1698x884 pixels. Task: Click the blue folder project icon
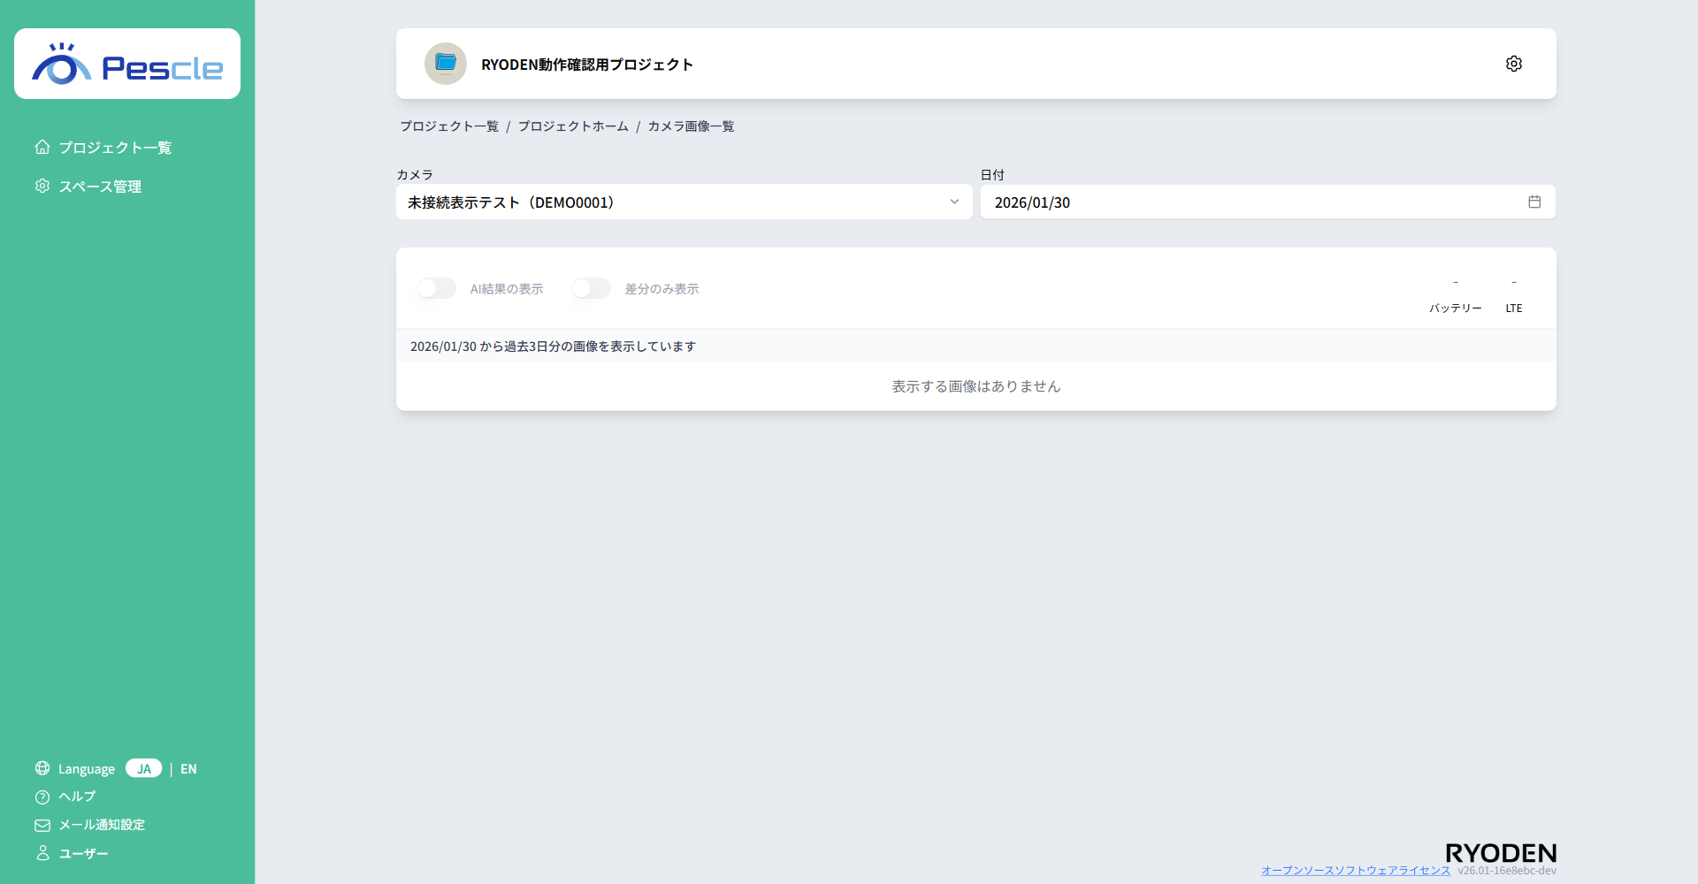click(x=445, y=63)
